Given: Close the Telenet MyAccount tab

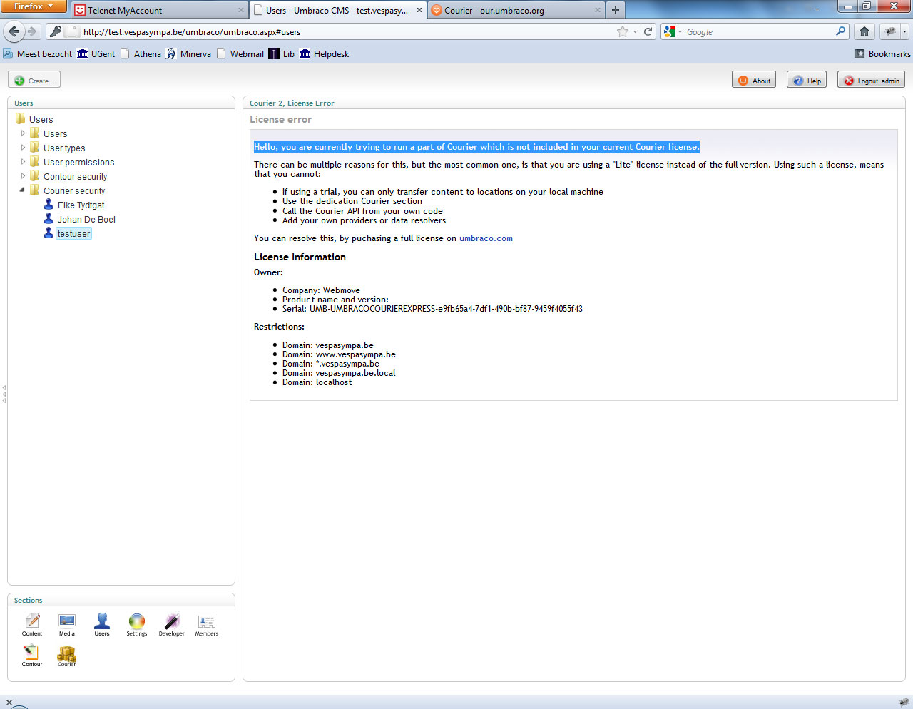Looking at the screenshot, I should pyautogui.click(x=240, y=10).
